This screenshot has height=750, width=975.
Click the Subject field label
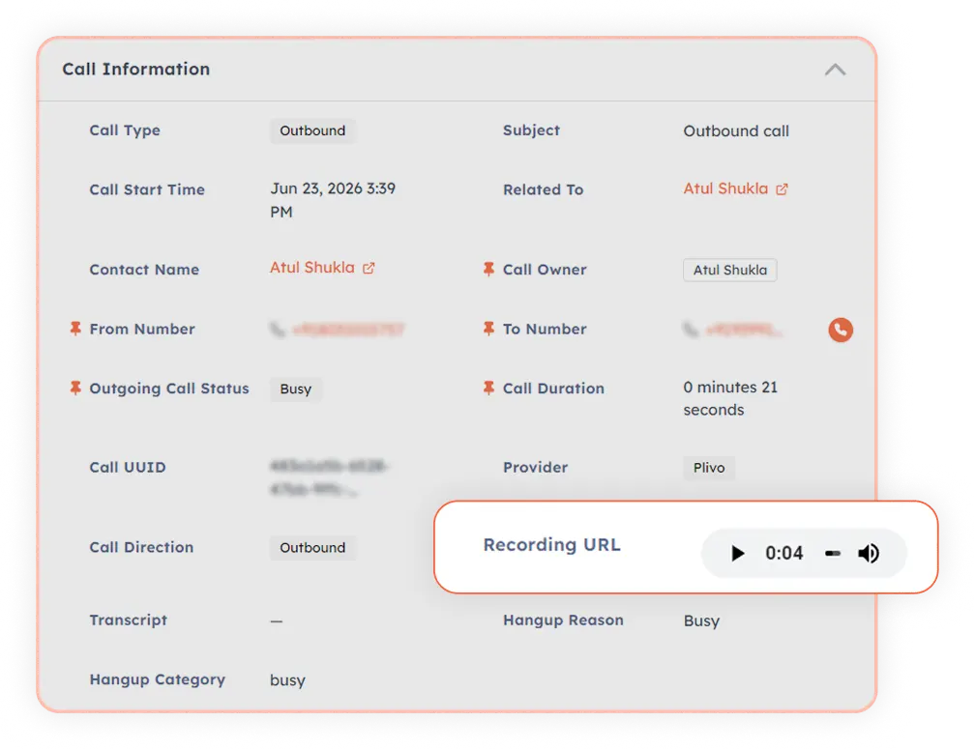(x=532, y=130)
